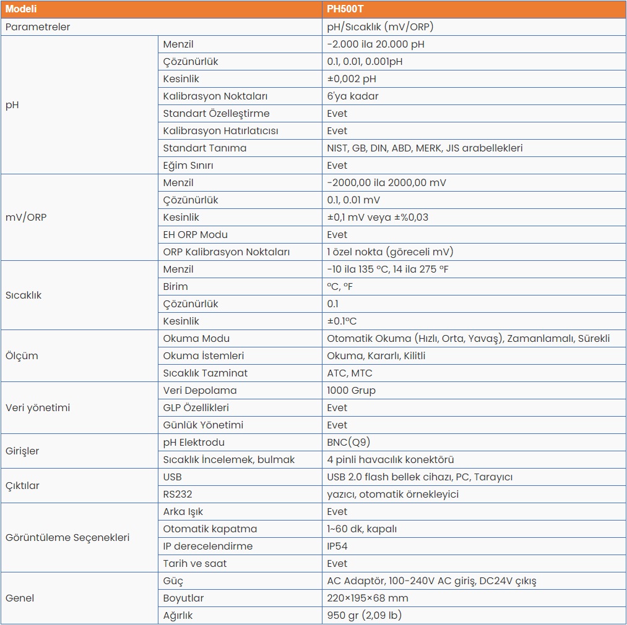
Task: Select the pH/Sıcaklık (mV/ORP) value cell
Action: [x=474, y=27]
